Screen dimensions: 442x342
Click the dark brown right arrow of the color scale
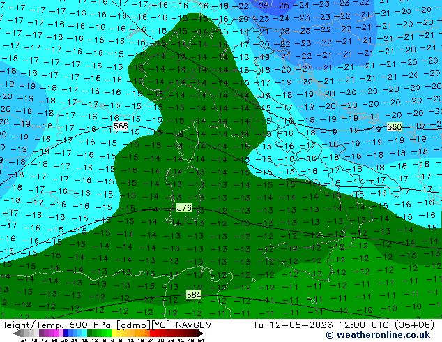point(201,334)
